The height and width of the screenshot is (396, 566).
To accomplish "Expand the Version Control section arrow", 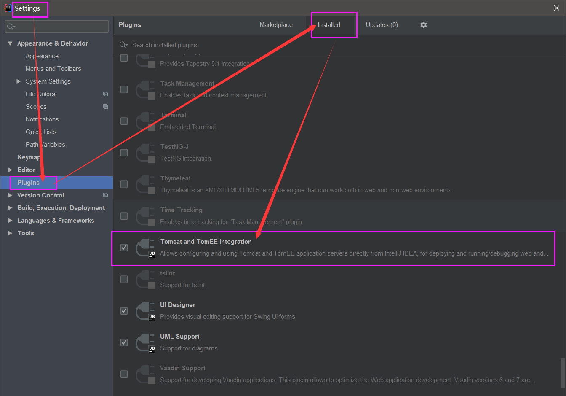I will point(10,195).
